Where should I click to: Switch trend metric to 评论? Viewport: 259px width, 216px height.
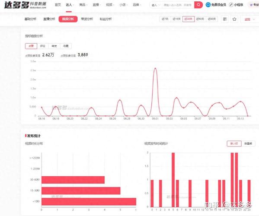(43, 46)
